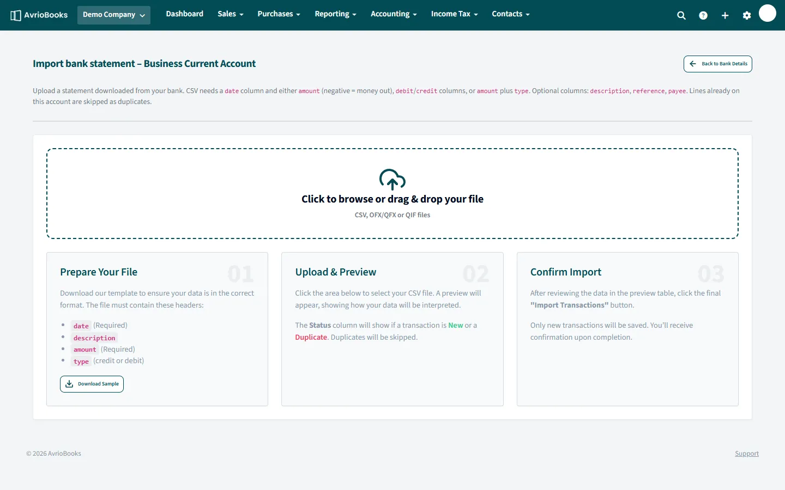
Task: Click the 'Confirm Import' heading
Action: pos(566,272)
